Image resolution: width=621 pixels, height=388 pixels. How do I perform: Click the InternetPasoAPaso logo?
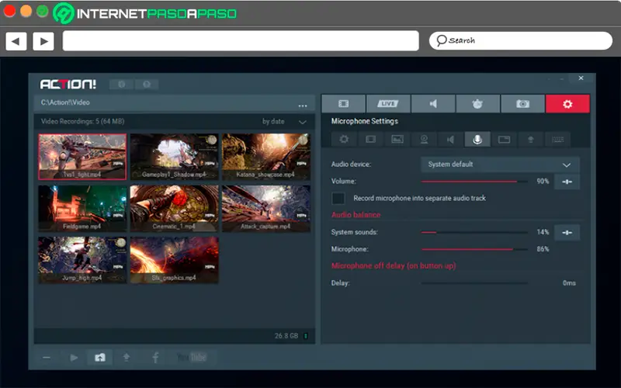pos(145,13)
